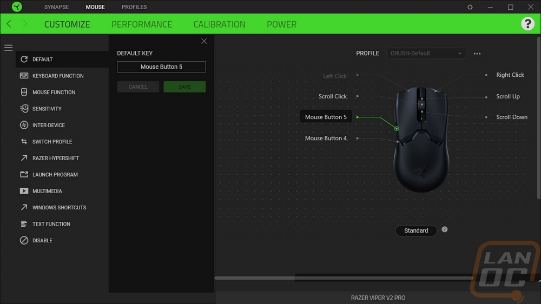Screen dimensions: 541x304
Task: Select the Default refresh icon
Action: [24, 59]
